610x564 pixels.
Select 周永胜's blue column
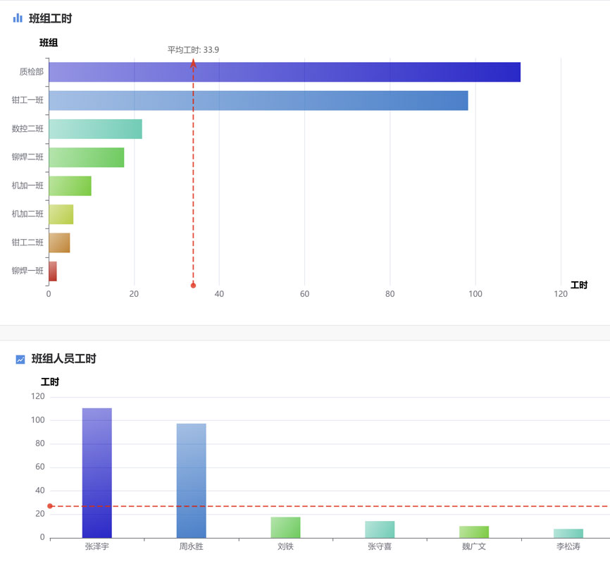191,480
